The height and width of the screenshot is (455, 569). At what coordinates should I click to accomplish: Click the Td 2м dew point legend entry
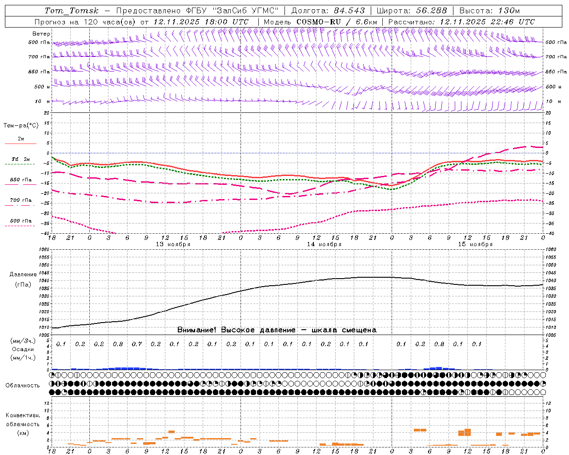(21, 159)
